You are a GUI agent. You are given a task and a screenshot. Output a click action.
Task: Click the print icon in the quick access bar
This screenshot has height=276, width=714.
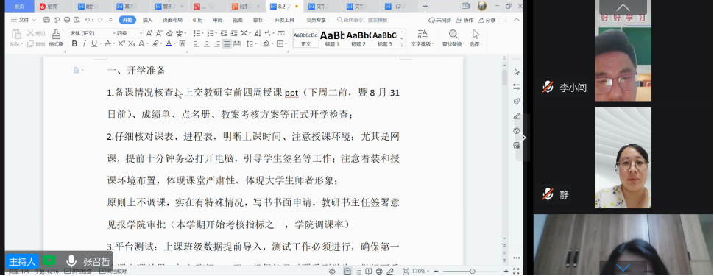point(67,20)
